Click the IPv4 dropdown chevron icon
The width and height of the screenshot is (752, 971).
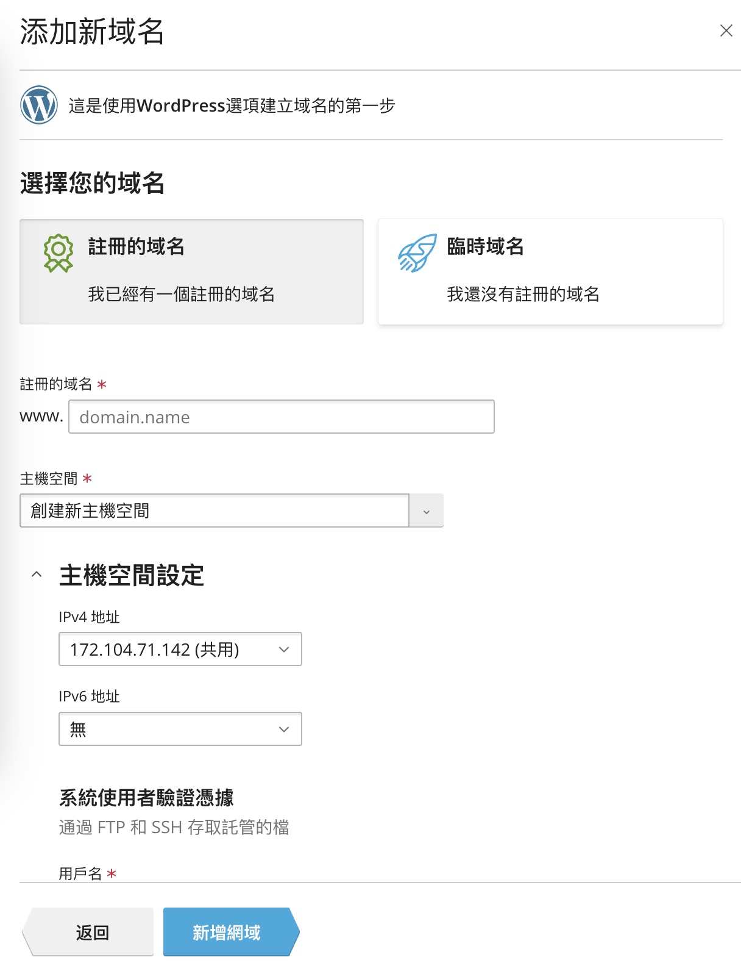tap(283, 650)
